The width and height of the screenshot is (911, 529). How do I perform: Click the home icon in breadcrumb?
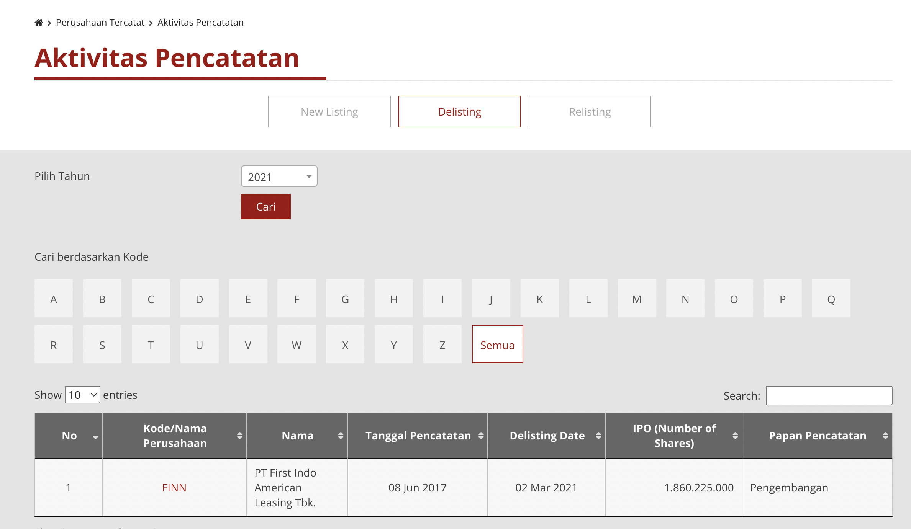point(39,23)
